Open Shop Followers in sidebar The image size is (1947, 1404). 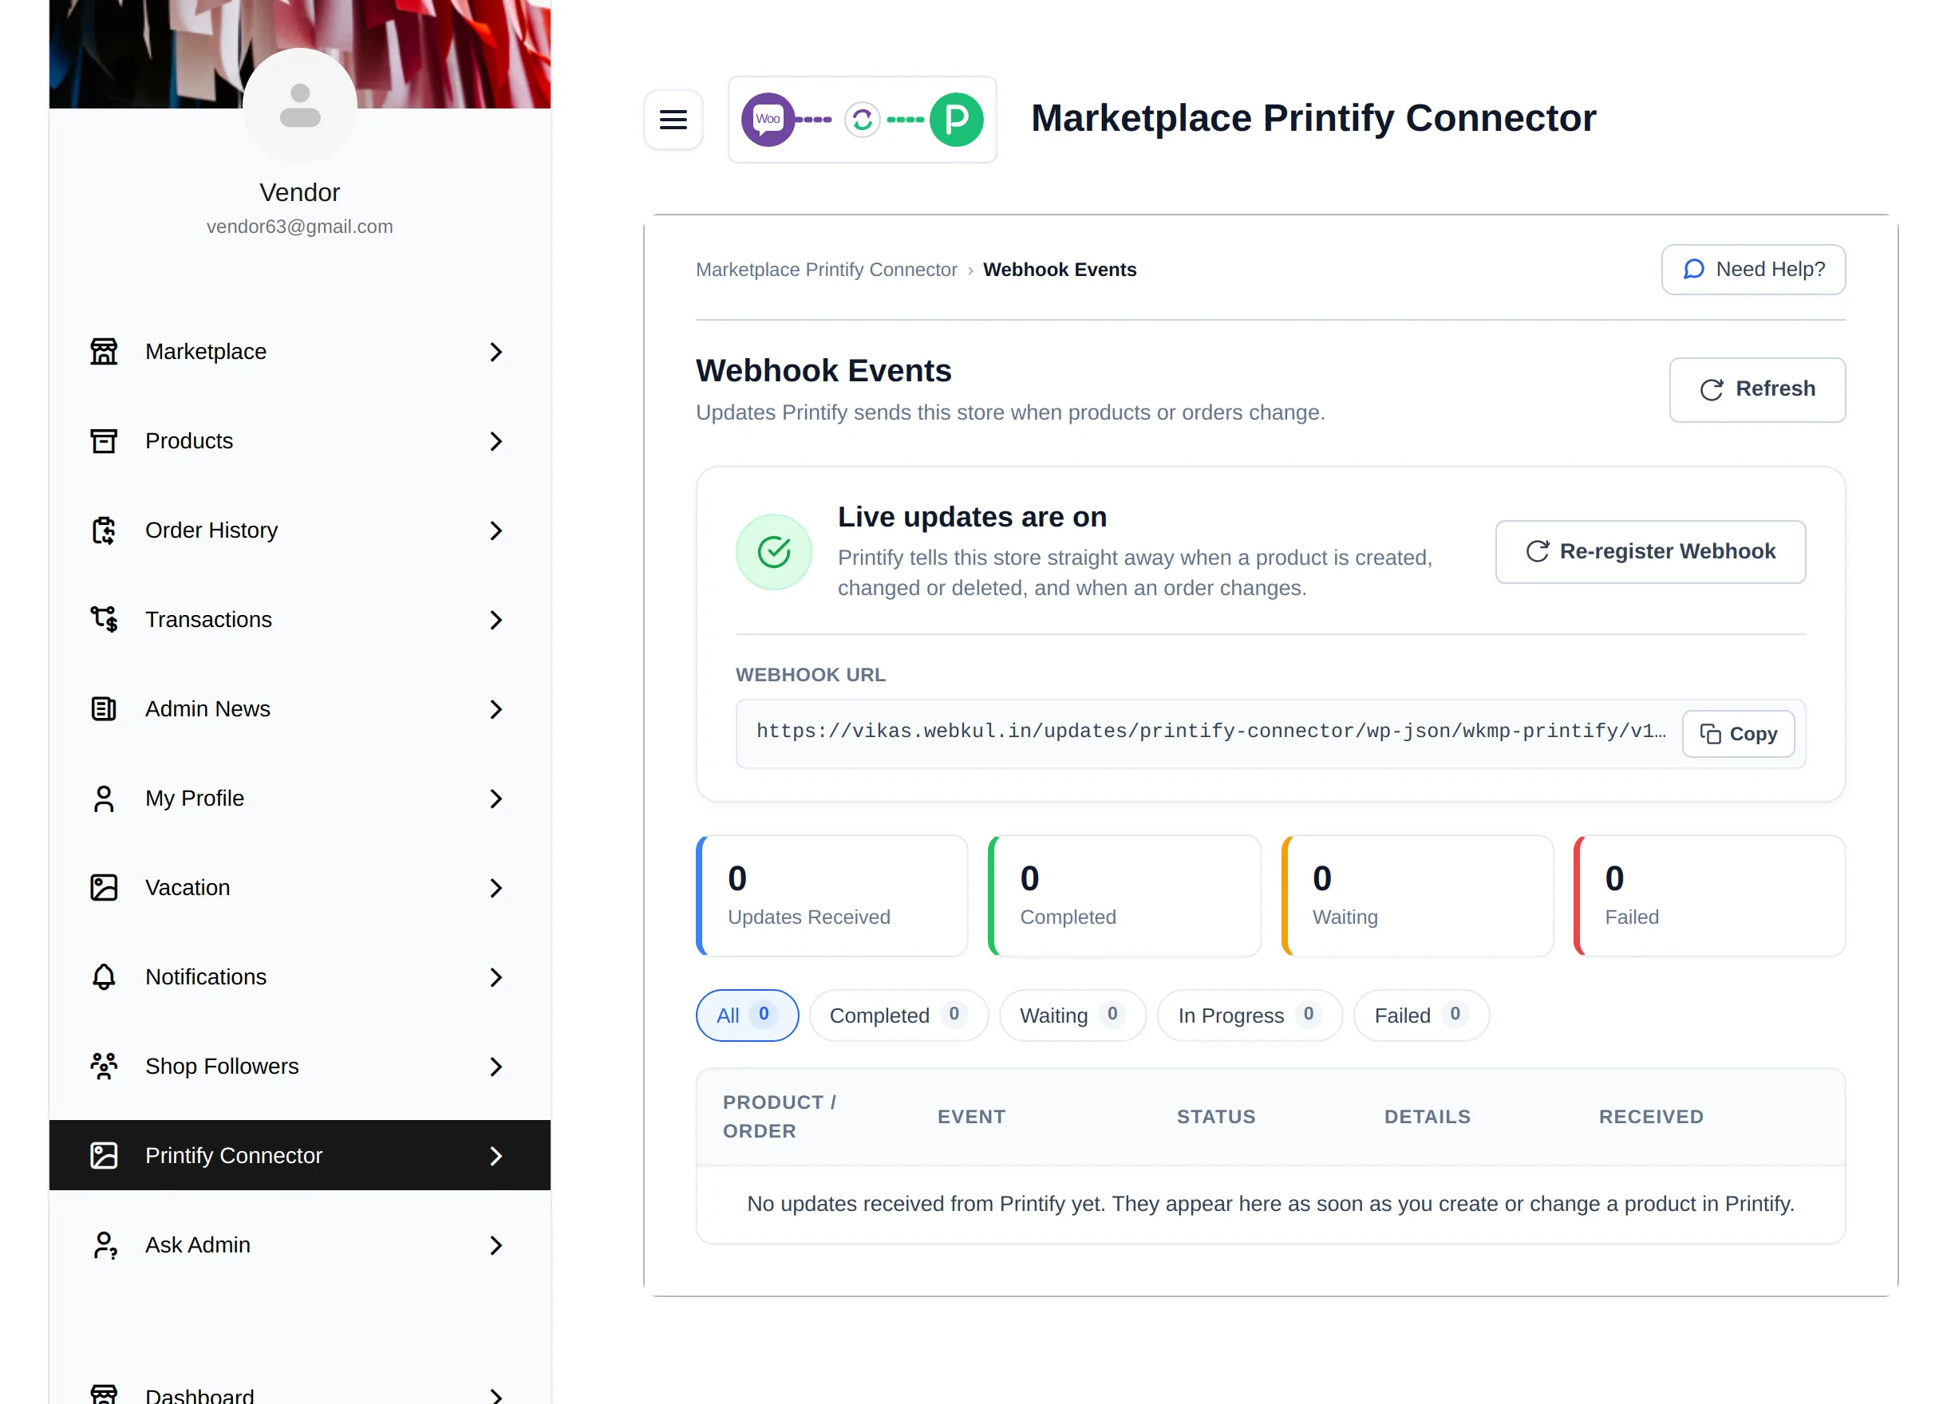point(299,1066)
